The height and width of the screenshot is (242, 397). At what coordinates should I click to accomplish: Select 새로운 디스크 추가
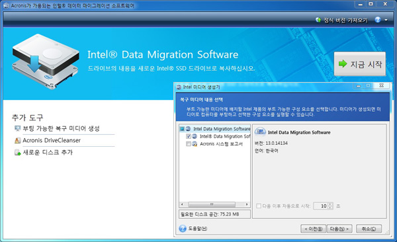(x=48, y=152)
